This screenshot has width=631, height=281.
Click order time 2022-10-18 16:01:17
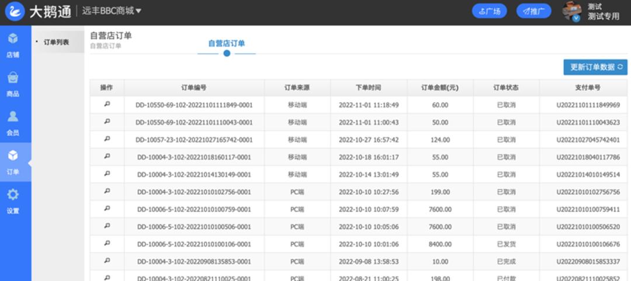[x=369, y=157]
